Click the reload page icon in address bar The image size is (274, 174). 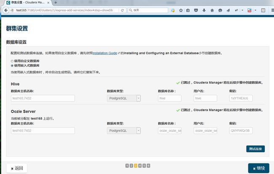[122, 10]
